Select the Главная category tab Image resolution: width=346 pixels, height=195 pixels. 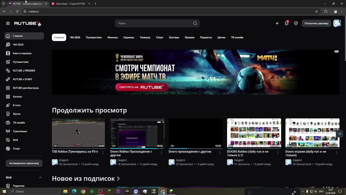[59, 37]
